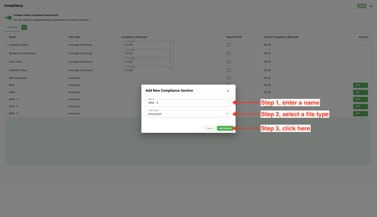This screenshot has height=217, width=377.
Task: Cancel adding the compliance section
Action: tap(210, 129)
